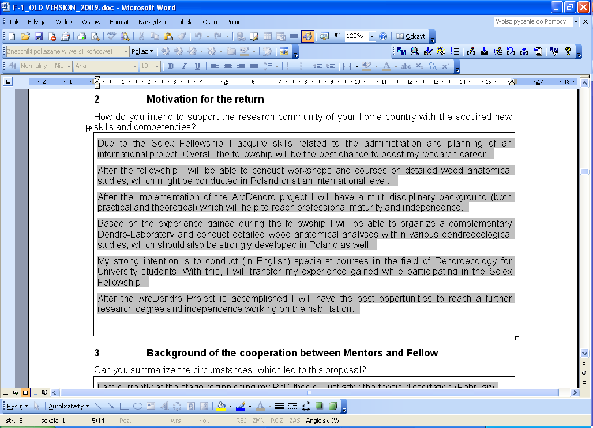Open the Document Map icon

[x=324, y=36]
